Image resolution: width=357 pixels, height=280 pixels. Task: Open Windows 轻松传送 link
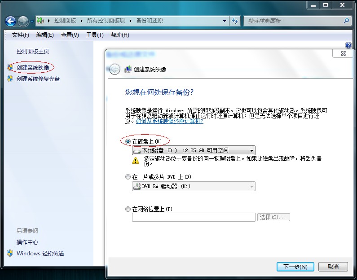pos(40,253)
